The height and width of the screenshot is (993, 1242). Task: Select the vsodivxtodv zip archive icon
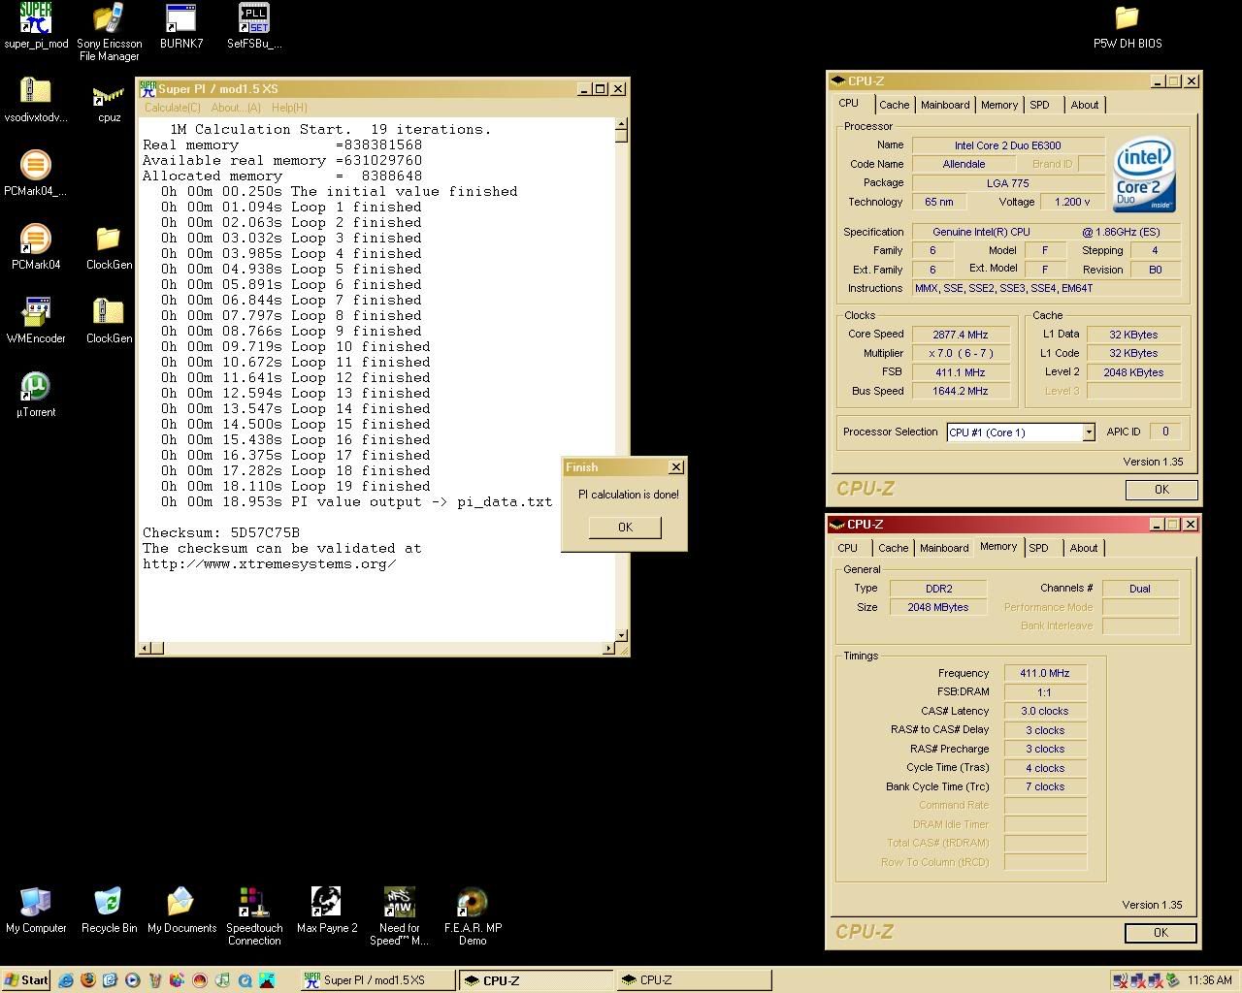[36, 93]
